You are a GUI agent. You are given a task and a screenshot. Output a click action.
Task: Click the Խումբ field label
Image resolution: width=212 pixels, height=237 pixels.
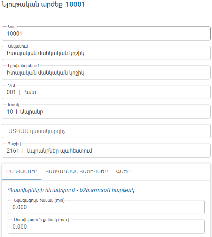click(14, 105)
